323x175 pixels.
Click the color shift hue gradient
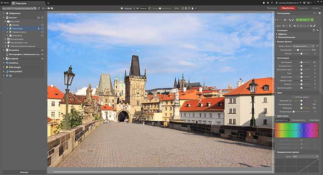click(x=297, y=131)
